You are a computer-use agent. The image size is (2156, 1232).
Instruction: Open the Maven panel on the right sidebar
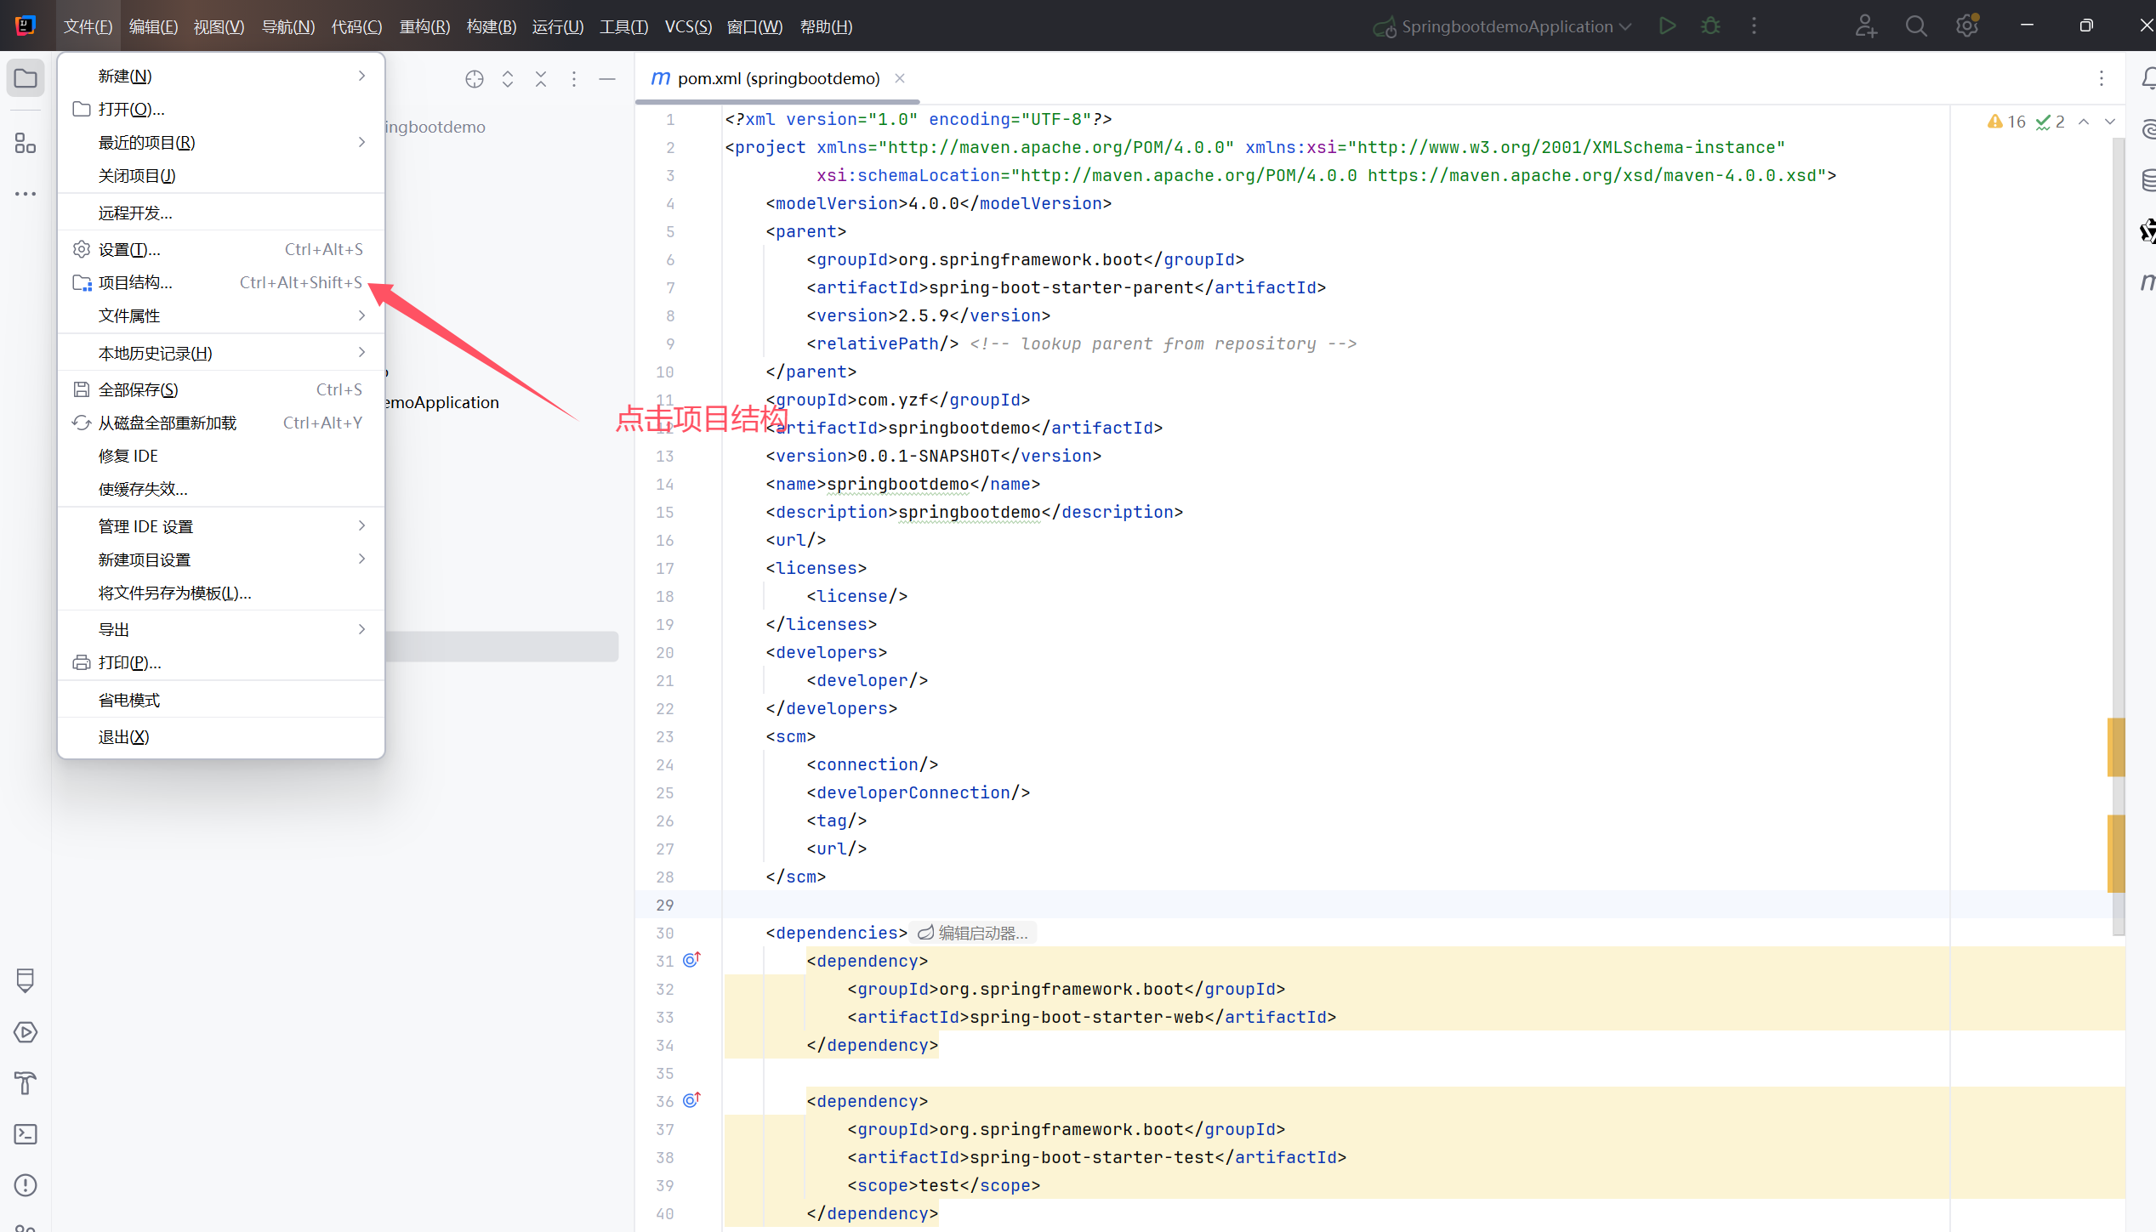pos(2147,281)
